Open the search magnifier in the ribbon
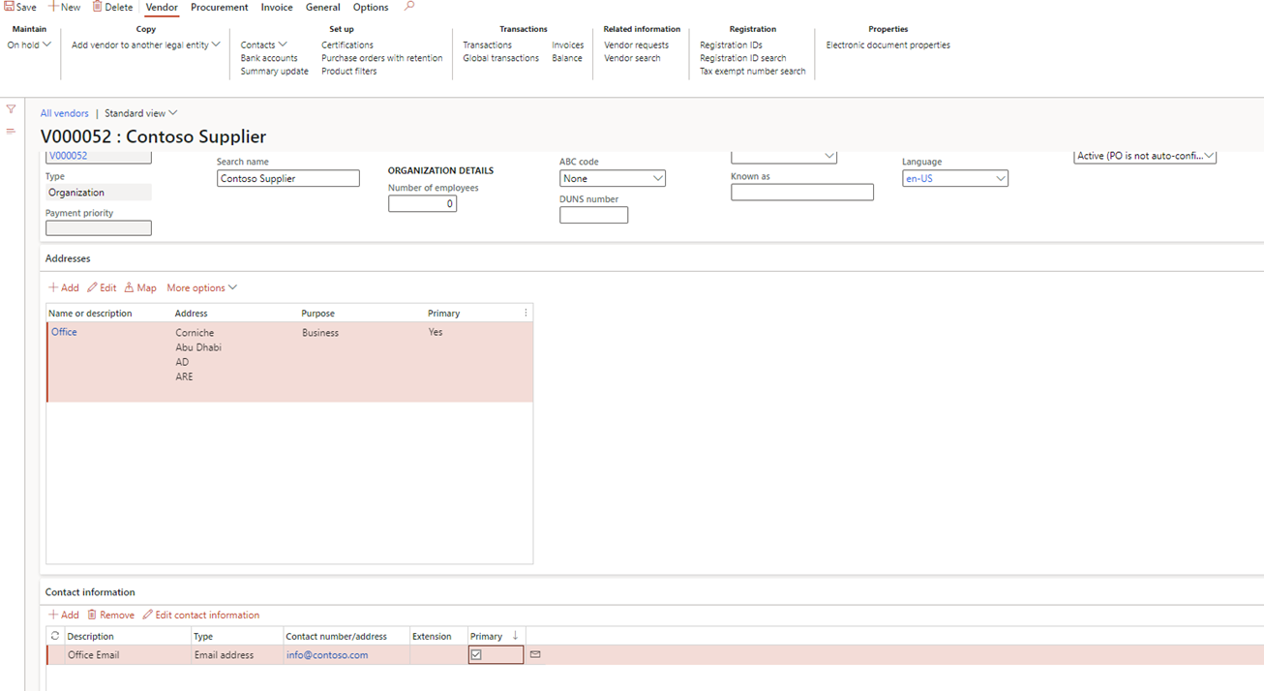This screenshot has width=1264, height=691. click(409, 7)
